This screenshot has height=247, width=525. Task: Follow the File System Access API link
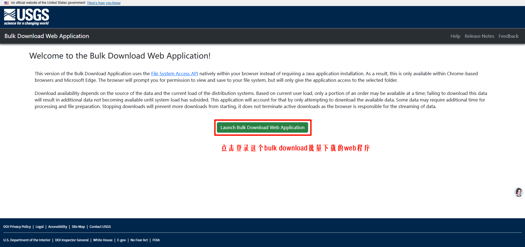[x=174, y=74]
